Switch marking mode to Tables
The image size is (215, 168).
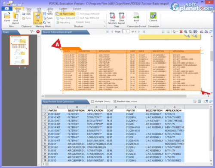48,14
